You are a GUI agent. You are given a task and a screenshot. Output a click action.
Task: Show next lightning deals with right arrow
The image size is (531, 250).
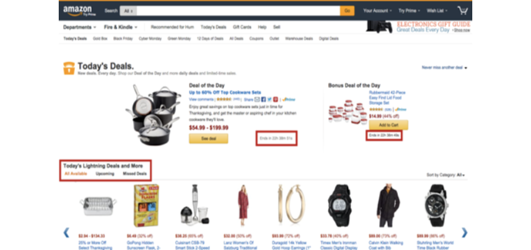point(465,232)
